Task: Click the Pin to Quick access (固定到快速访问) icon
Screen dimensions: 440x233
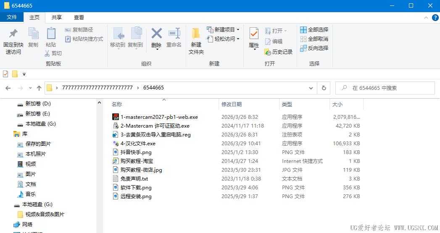Action: (x=13, y=33)
